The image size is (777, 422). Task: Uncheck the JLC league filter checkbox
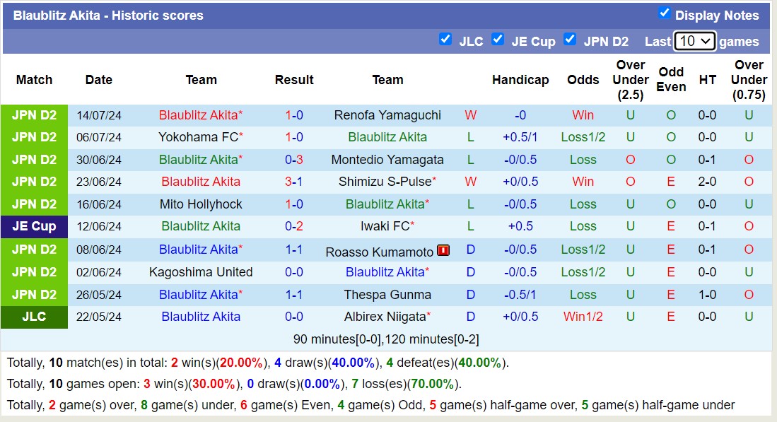(x=445, y=39)
